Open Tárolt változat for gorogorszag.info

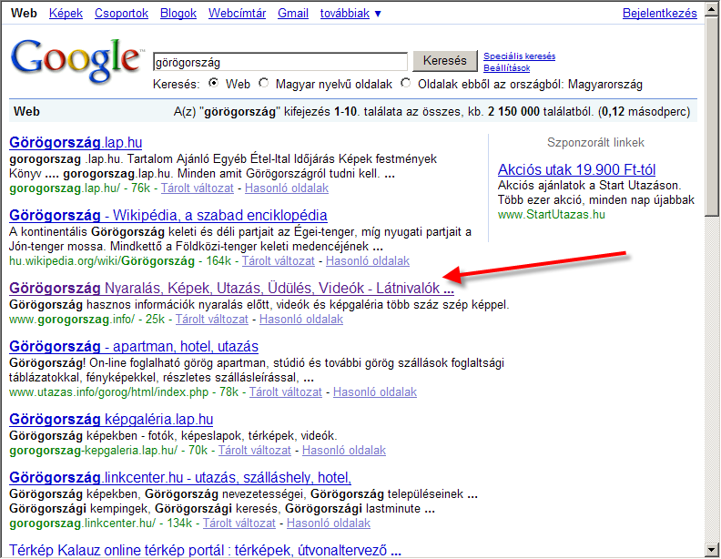(211, 319)
